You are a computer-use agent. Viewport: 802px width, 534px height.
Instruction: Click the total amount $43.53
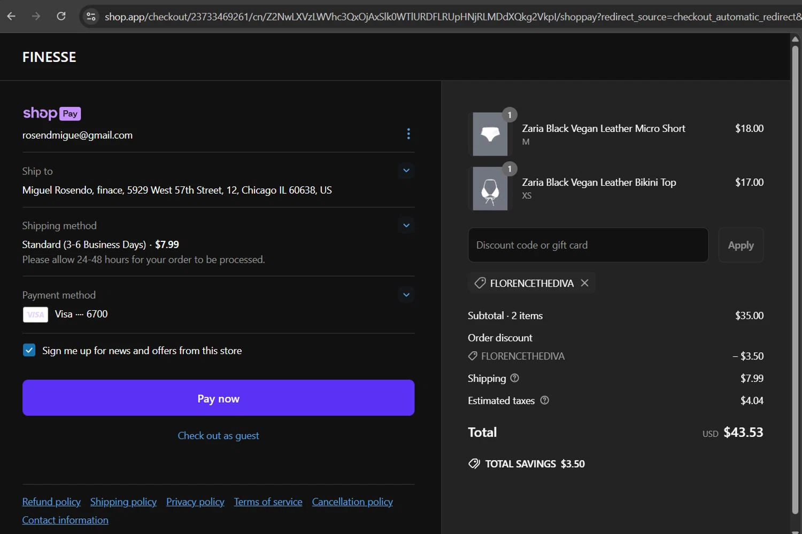(743, 432)
